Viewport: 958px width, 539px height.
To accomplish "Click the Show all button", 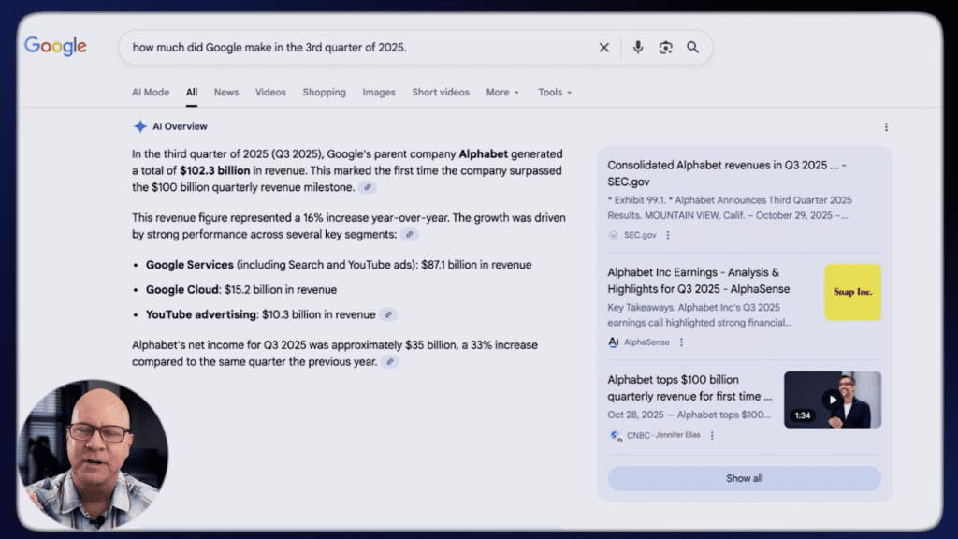I will [744, 478].
